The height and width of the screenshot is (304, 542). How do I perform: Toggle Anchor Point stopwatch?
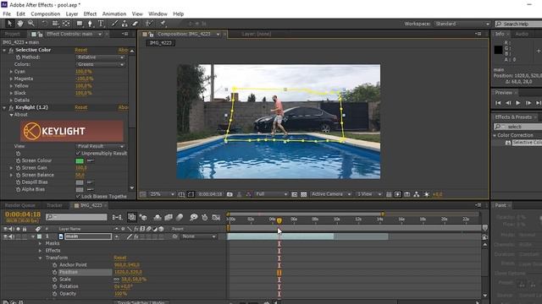click(54, 264)
